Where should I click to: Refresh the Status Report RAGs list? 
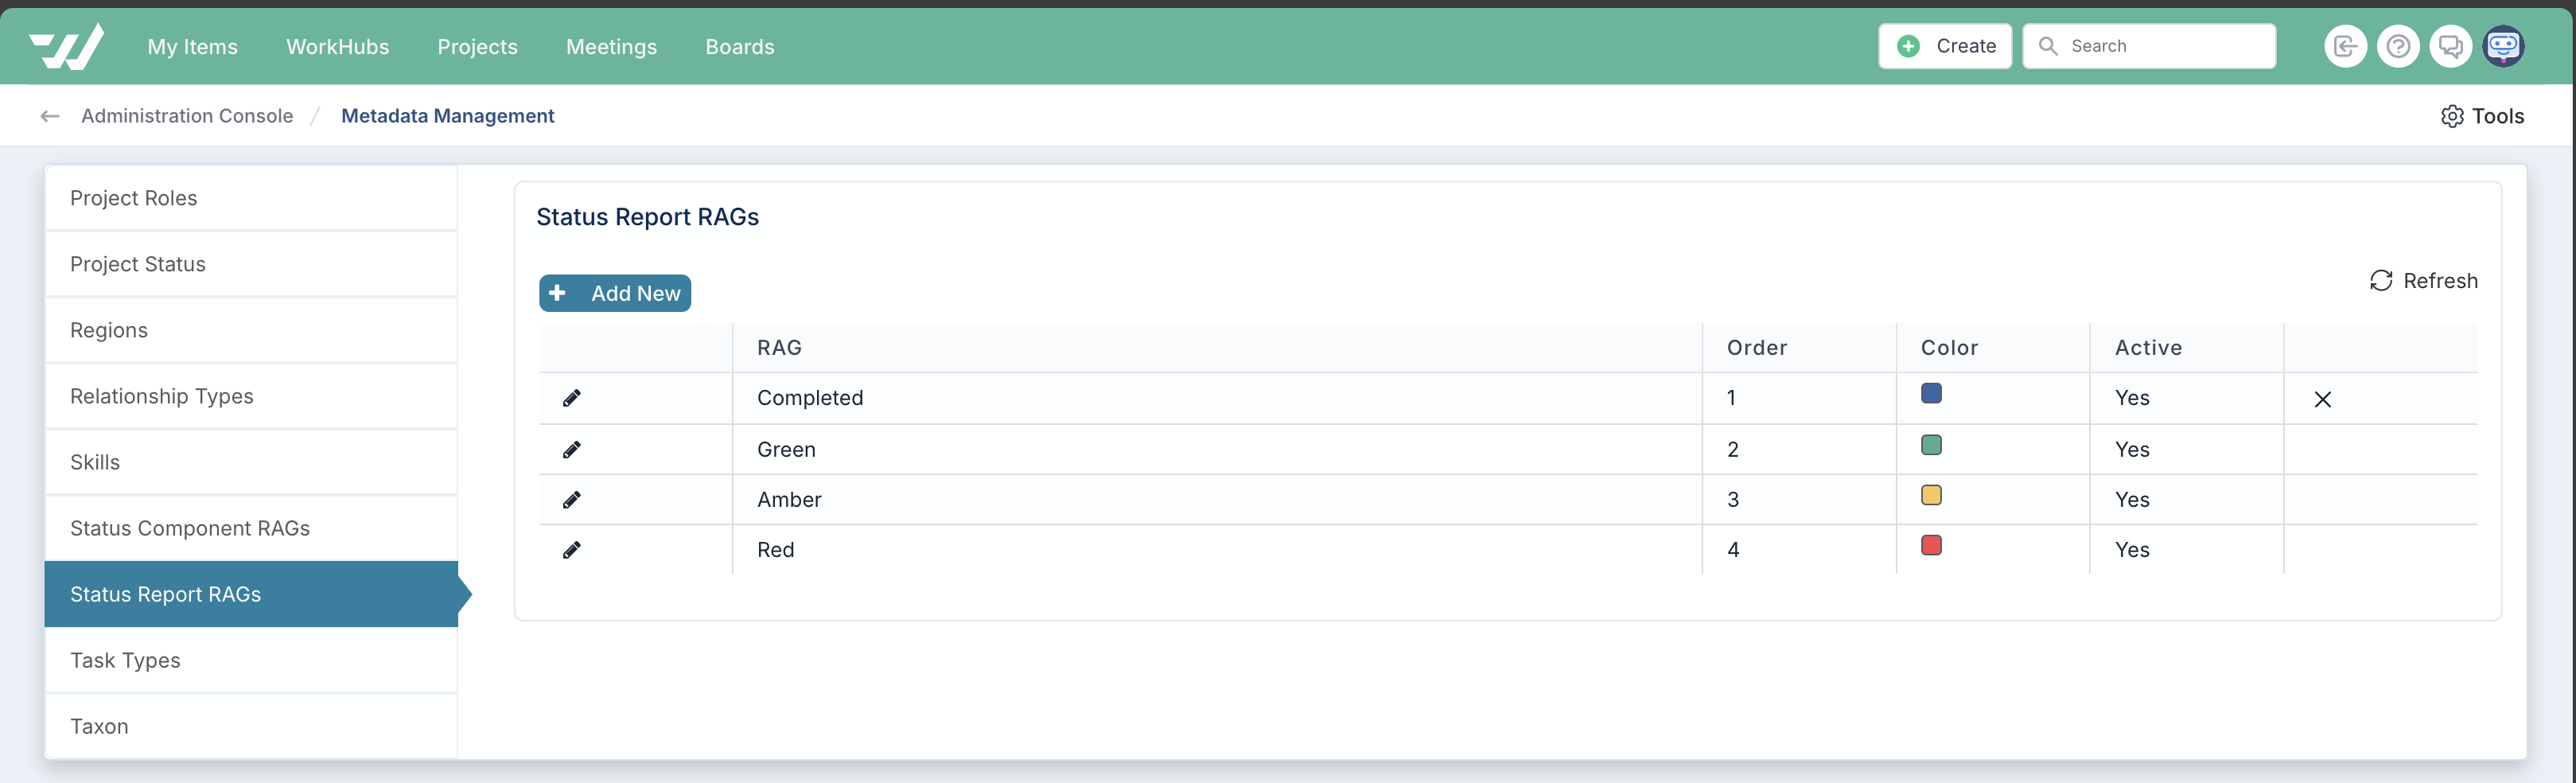[2423, 281]
